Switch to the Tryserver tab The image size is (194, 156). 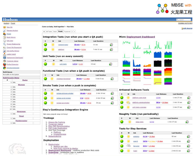(67, 32)
